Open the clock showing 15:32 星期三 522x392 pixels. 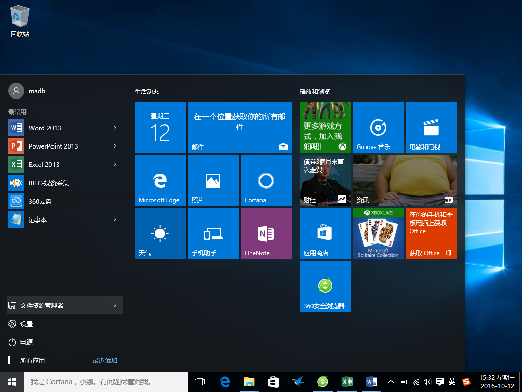498,382
